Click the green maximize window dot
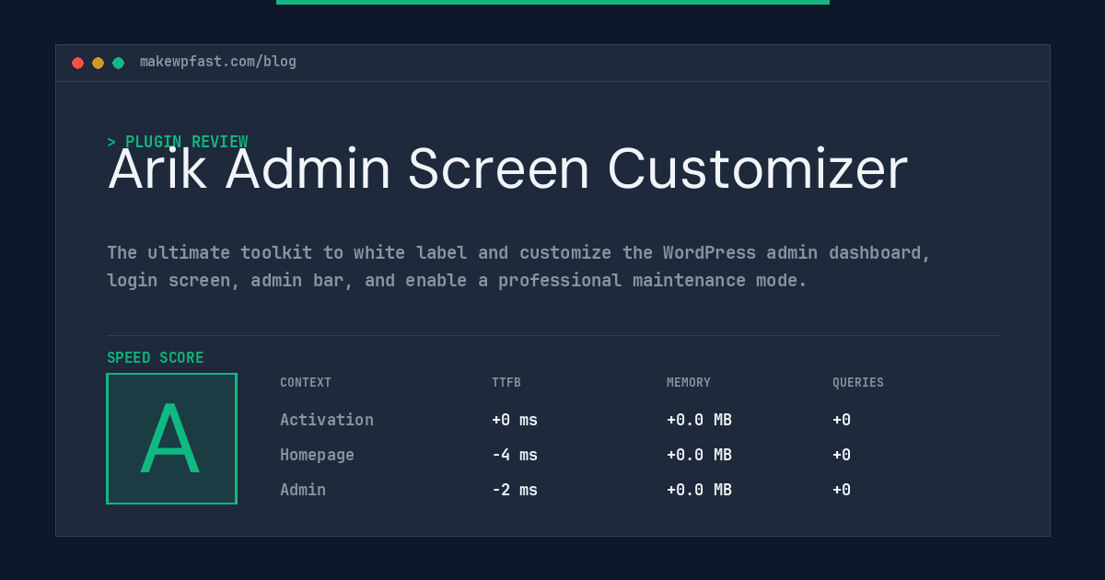 [118, 63]
